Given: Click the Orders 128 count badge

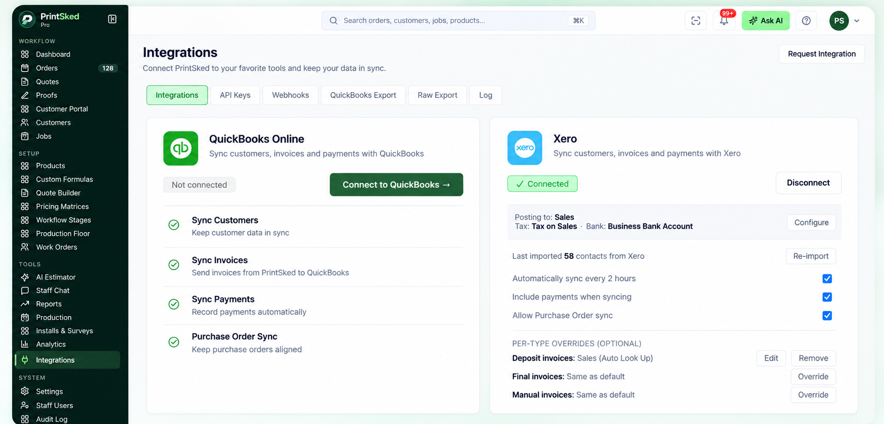Looking at the screenshot, I should (108, 68).
